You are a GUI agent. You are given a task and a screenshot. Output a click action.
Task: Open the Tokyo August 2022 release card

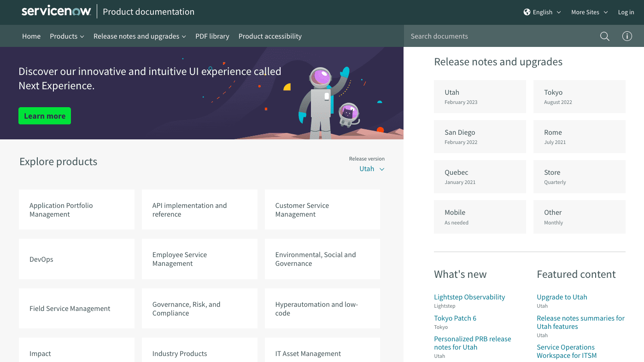pyautogui.click(x=580, y=97)
